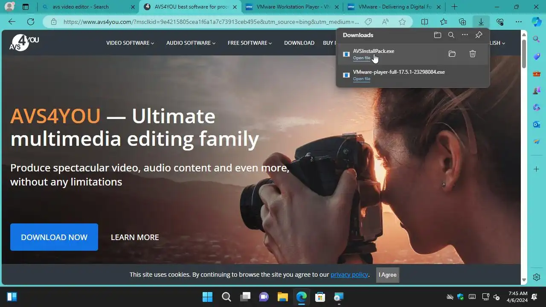Click LEARN MORE link

point(135,237)
